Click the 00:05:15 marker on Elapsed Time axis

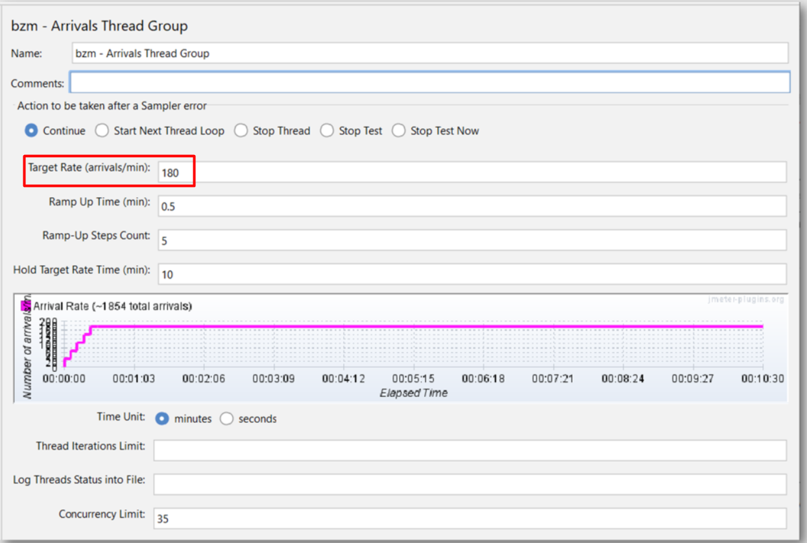[413, 378]
